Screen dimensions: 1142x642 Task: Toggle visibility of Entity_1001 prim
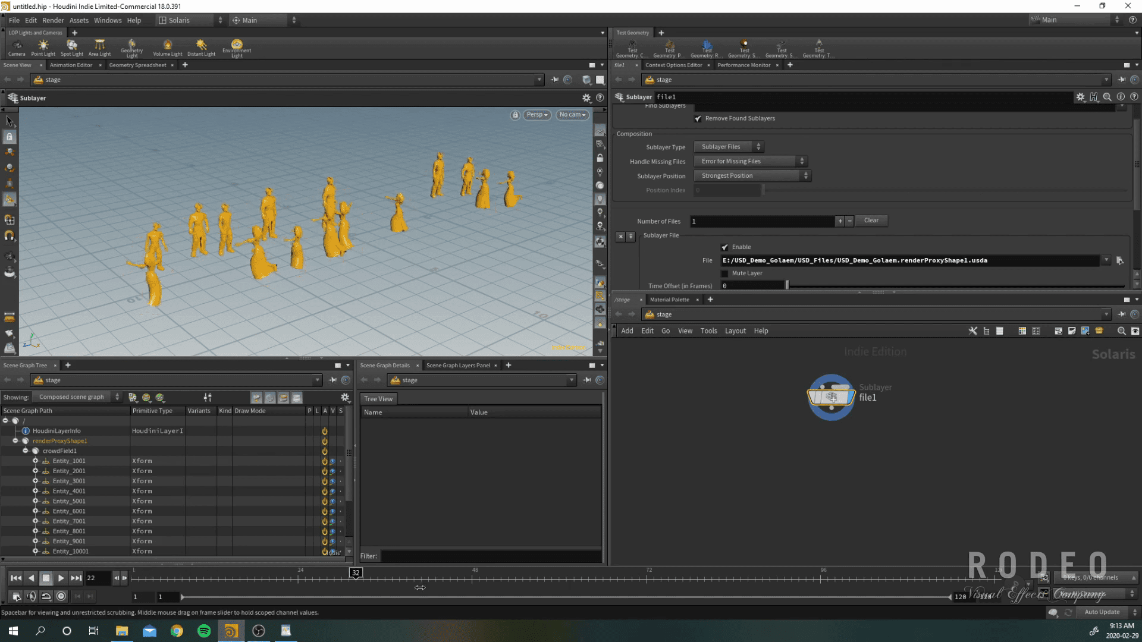332,461
